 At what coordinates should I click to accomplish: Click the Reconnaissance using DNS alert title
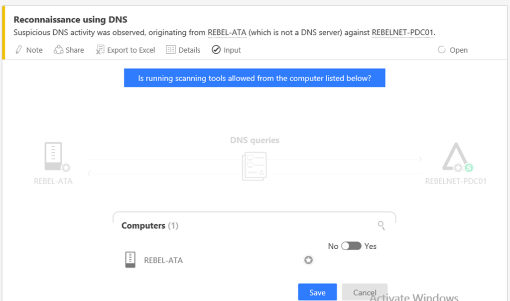click(x=70, y=20)
